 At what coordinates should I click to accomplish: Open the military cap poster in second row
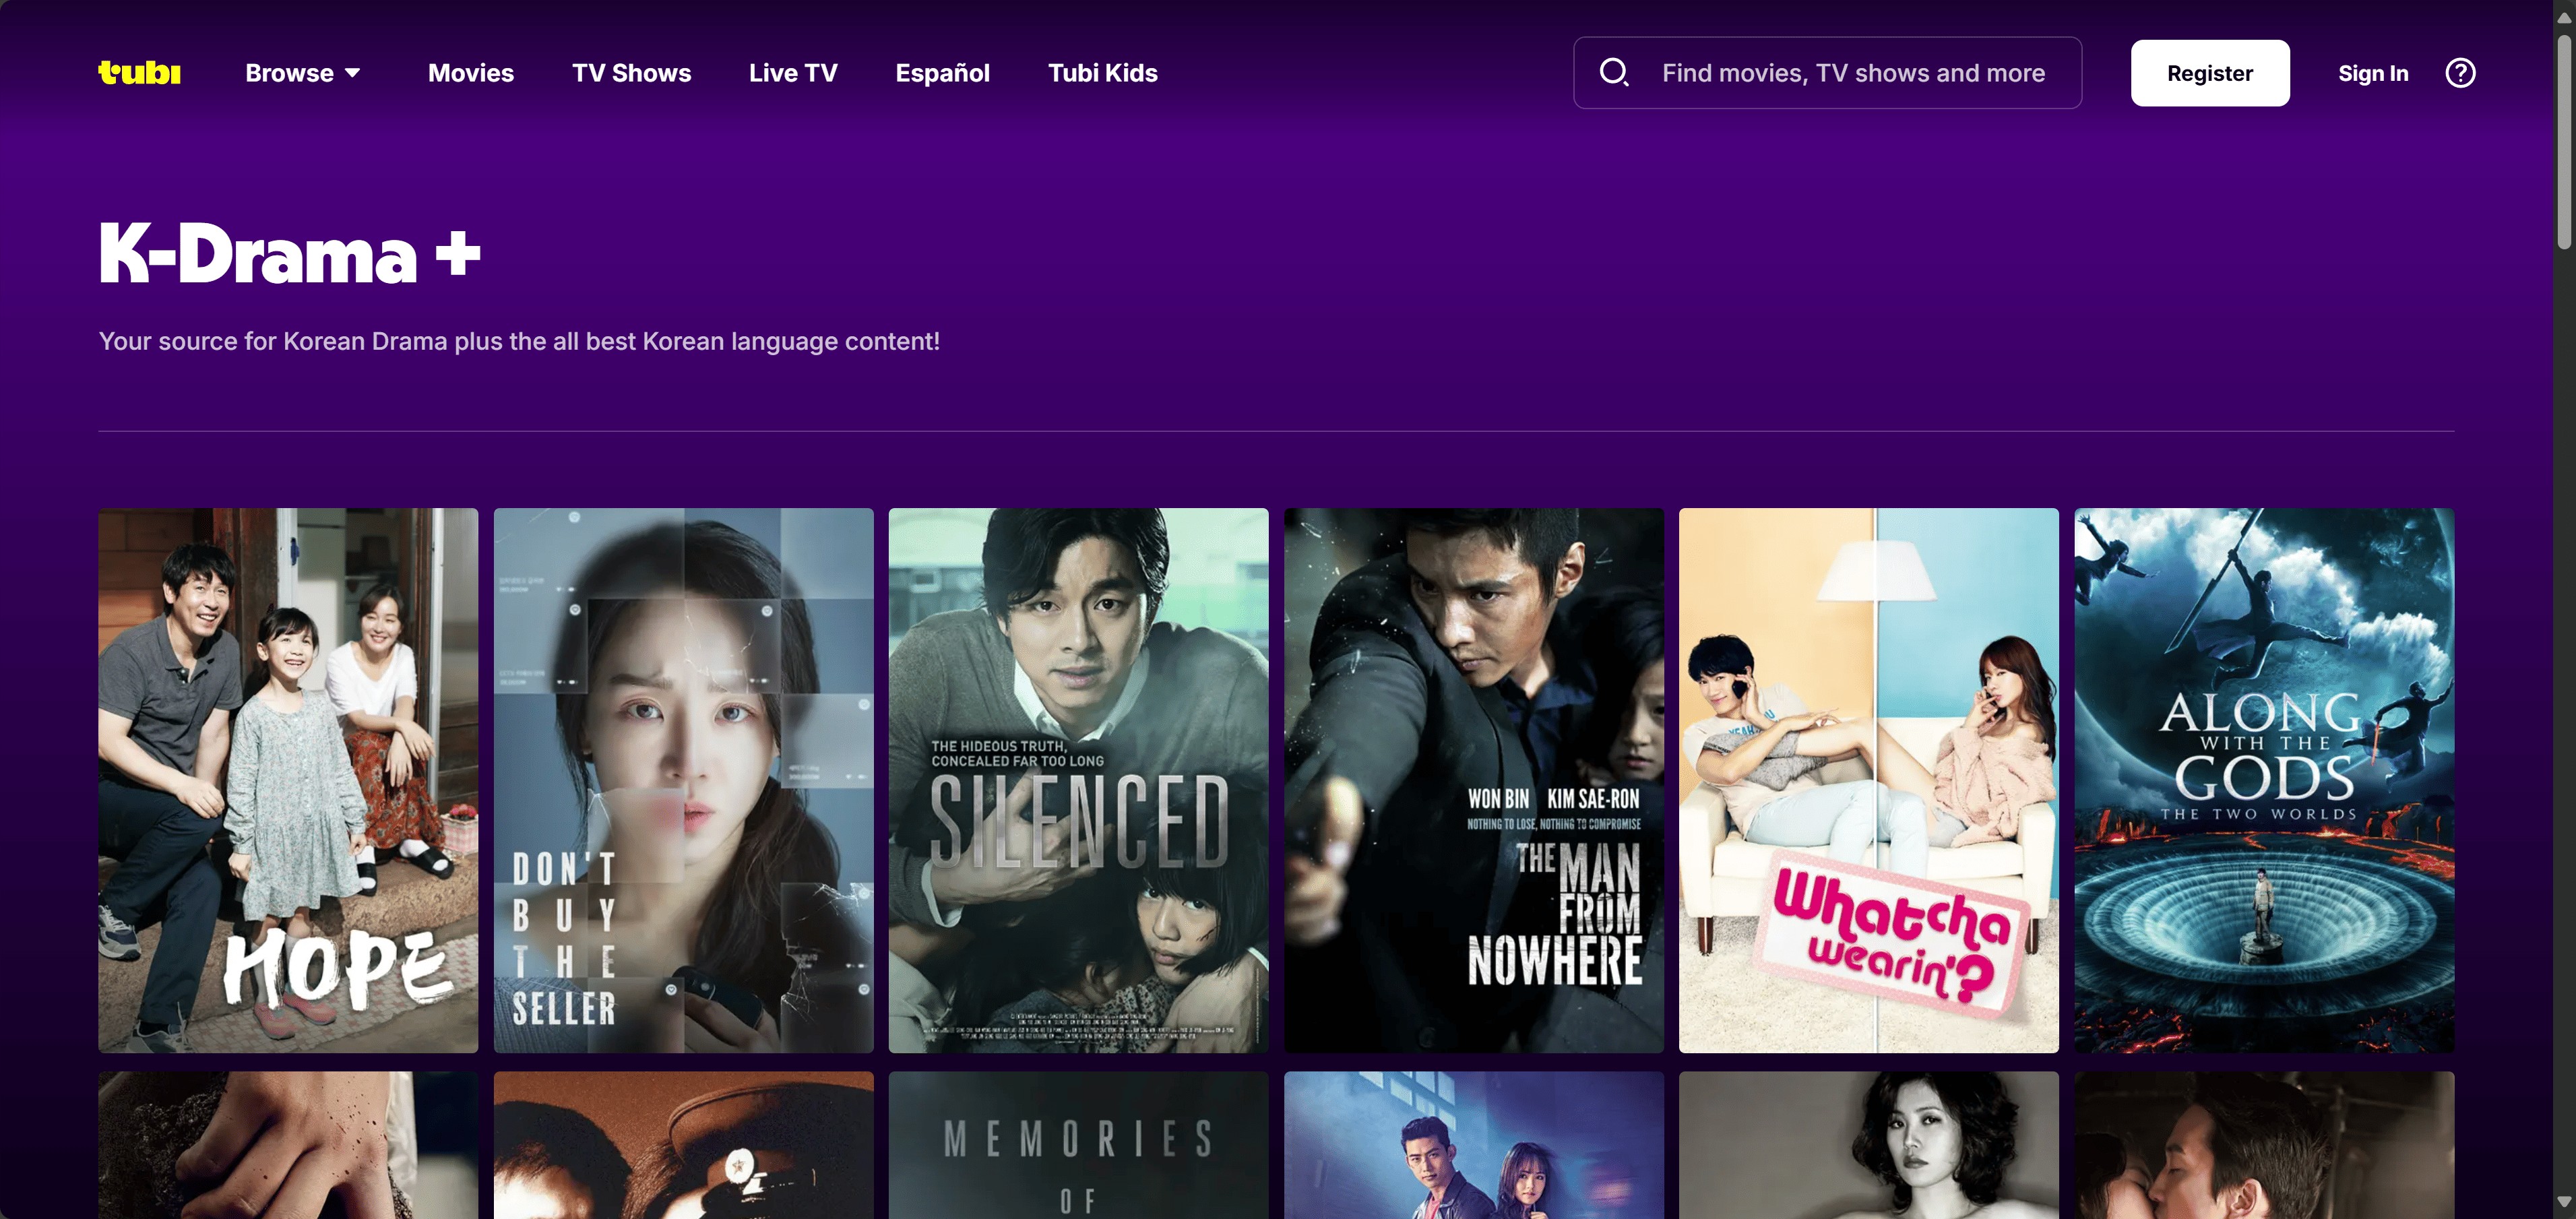point(683,1145)
